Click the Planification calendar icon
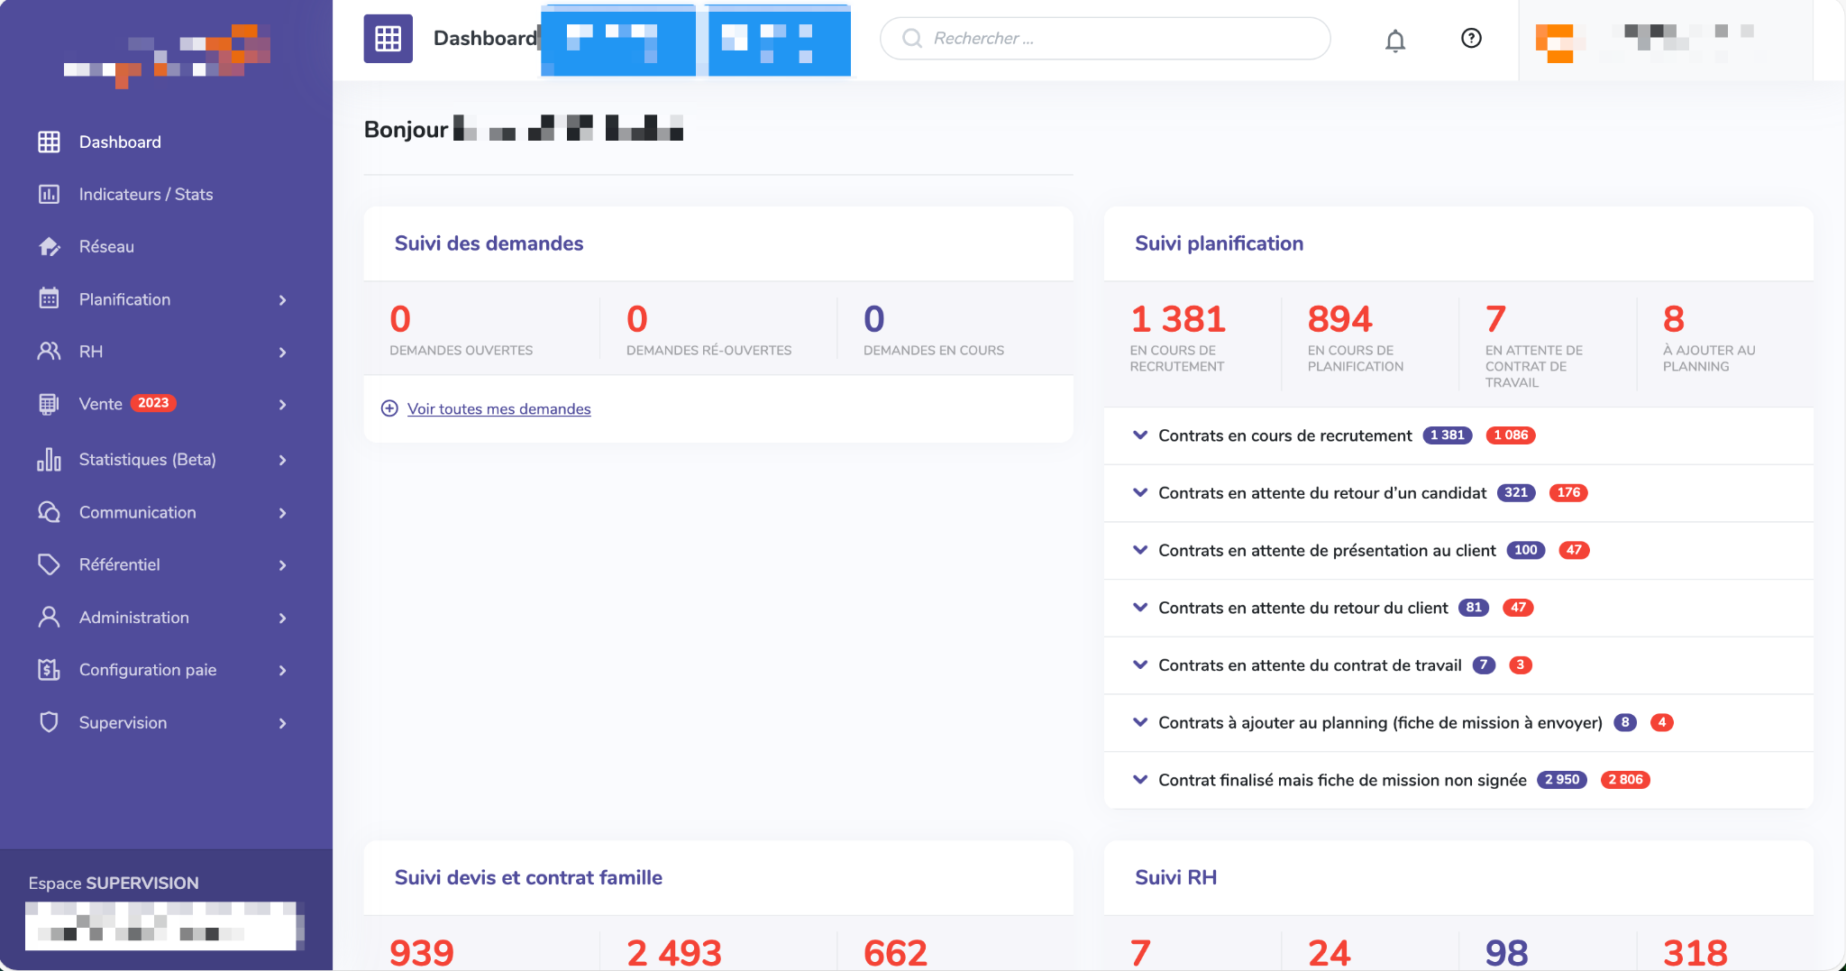This screenshot has width=1846, height=971. 49,298
